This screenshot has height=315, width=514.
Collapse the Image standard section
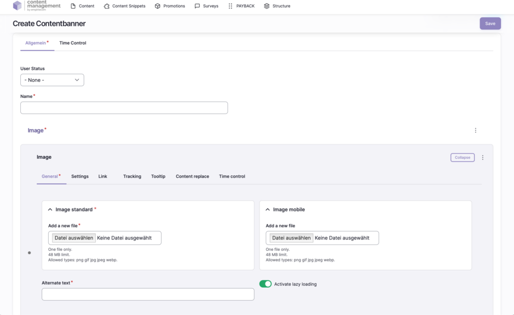coord(50,210)
